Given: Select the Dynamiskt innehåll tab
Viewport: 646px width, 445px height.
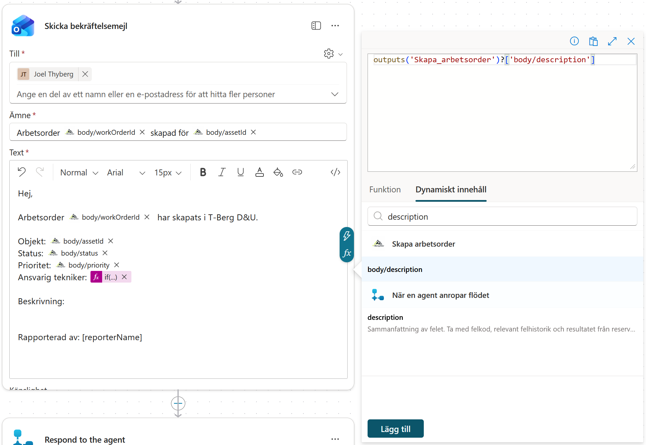Looking at the screenshot, I should (x=451, y=190).
